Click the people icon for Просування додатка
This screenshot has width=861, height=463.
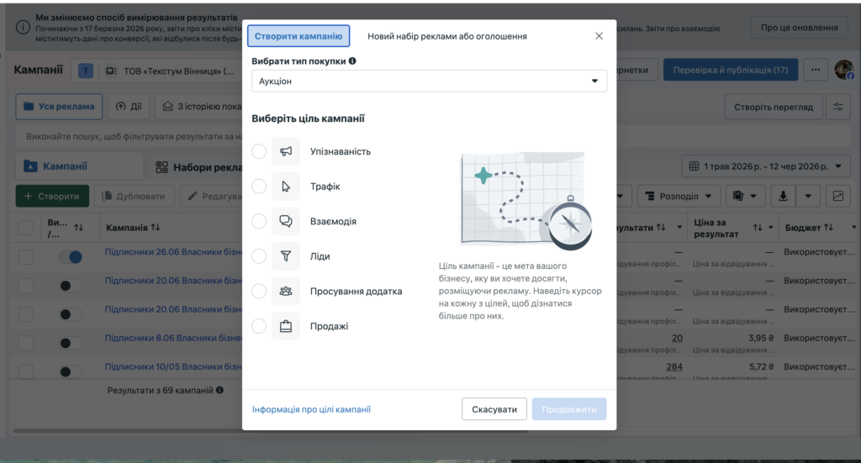click(286, 292)
